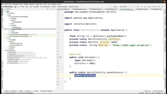The height and width of the screenshot is (94, 167).
Task: Open the Database Inspector tool window
Action: [46, 91]
